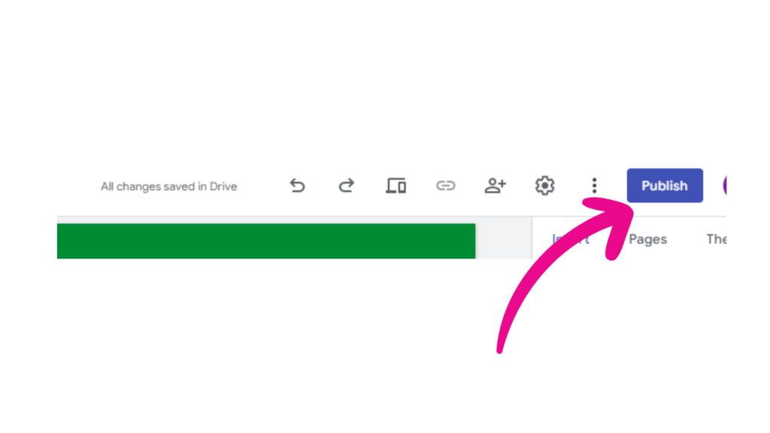
Task: Open the three-dot More menu
Action: click(594, 186)
